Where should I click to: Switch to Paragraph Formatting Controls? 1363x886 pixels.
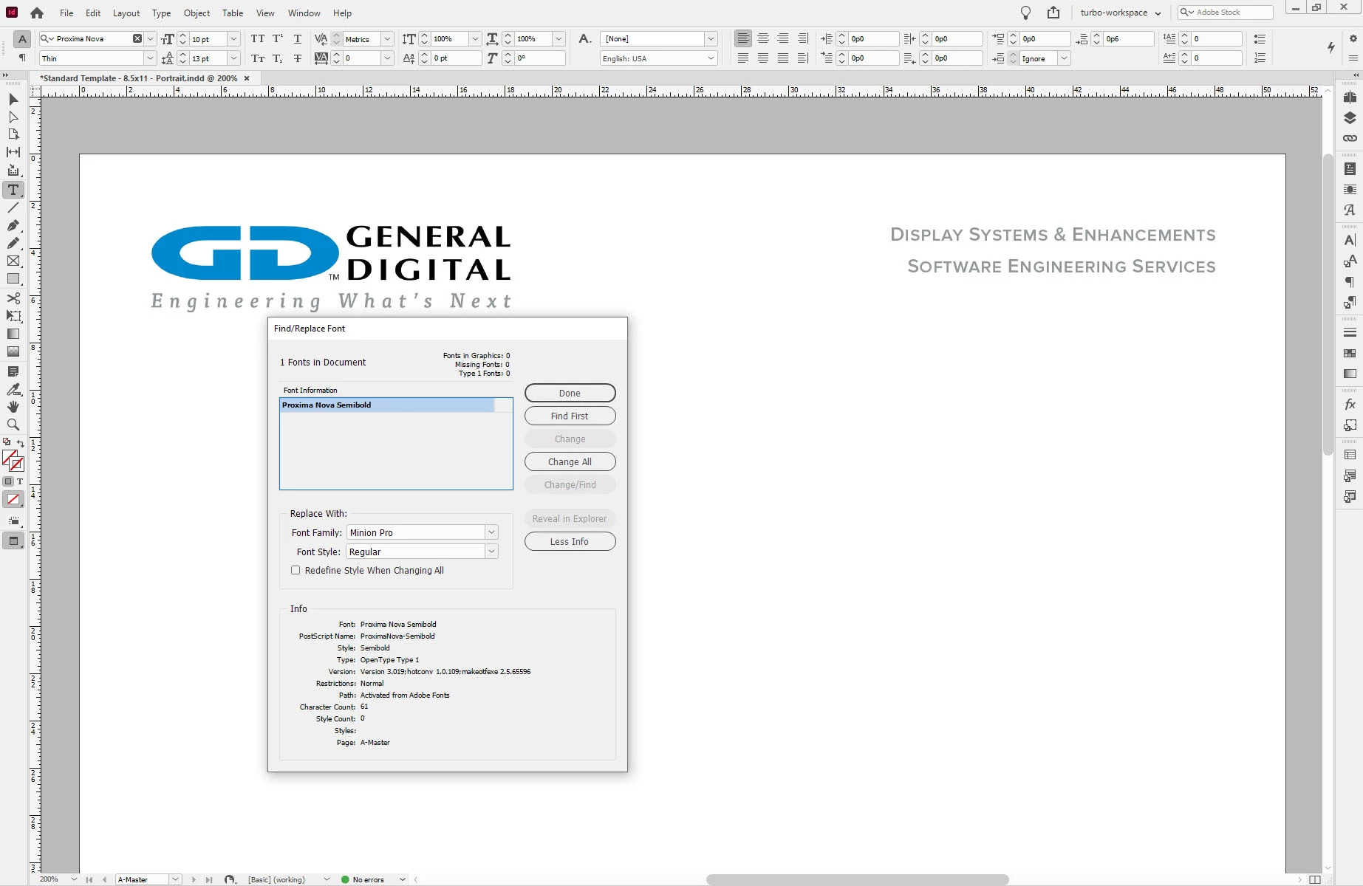point(22,58)
